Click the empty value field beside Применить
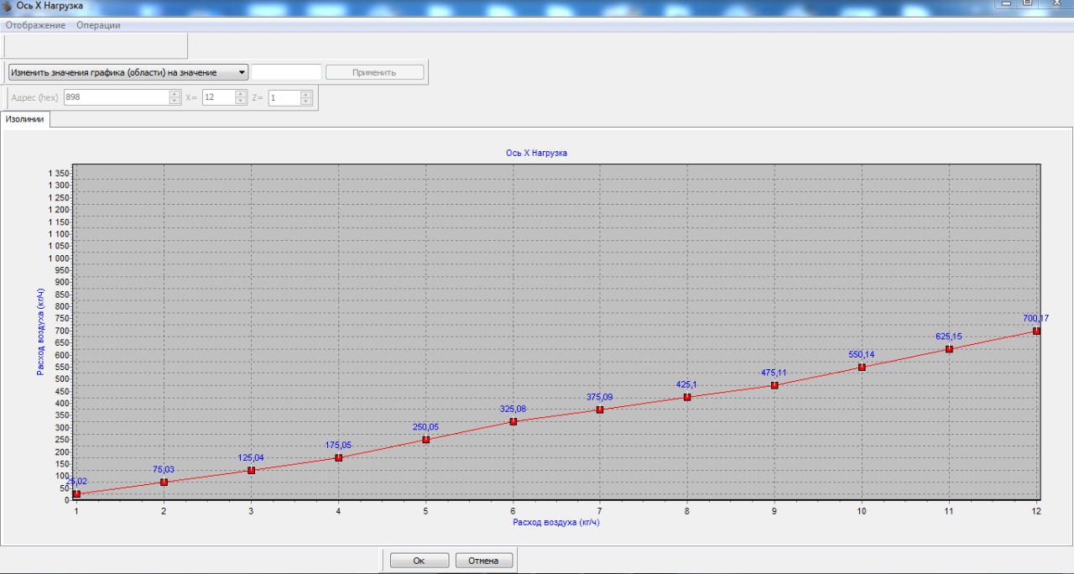The image size is (1074, 574). pyautogui.click(x=286, y=72)
